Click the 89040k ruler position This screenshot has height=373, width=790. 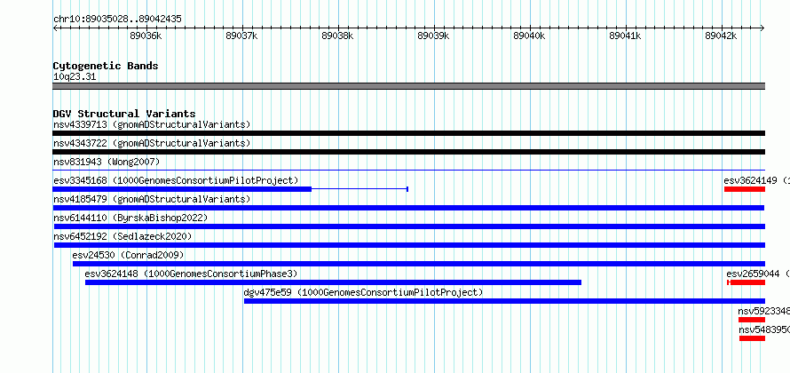[529, 36]
